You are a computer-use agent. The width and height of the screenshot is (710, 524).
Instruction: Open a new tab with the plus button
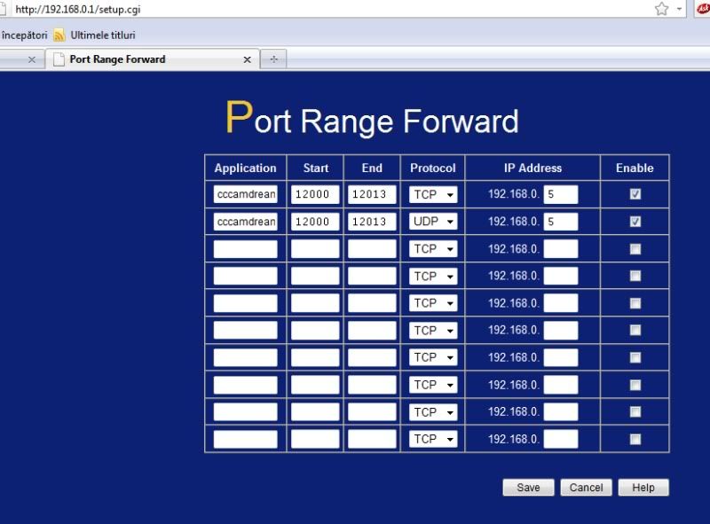[x=273, y=59]
